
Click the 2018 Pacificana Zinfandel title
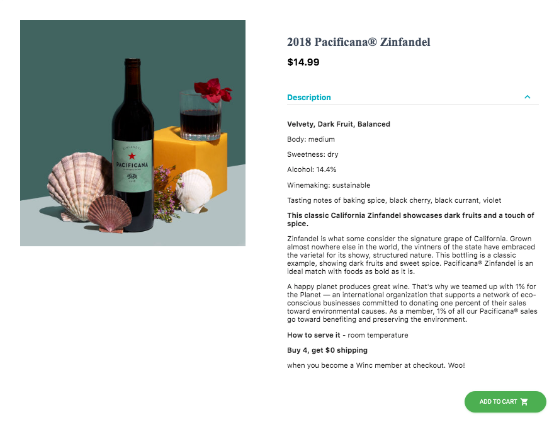click(x=359, y=42)
